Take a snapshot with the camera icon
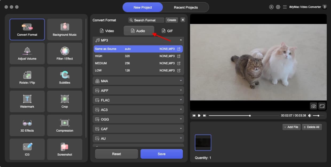Image resolution: width=331 pixels, height=167 pixels. coord(314,106)
